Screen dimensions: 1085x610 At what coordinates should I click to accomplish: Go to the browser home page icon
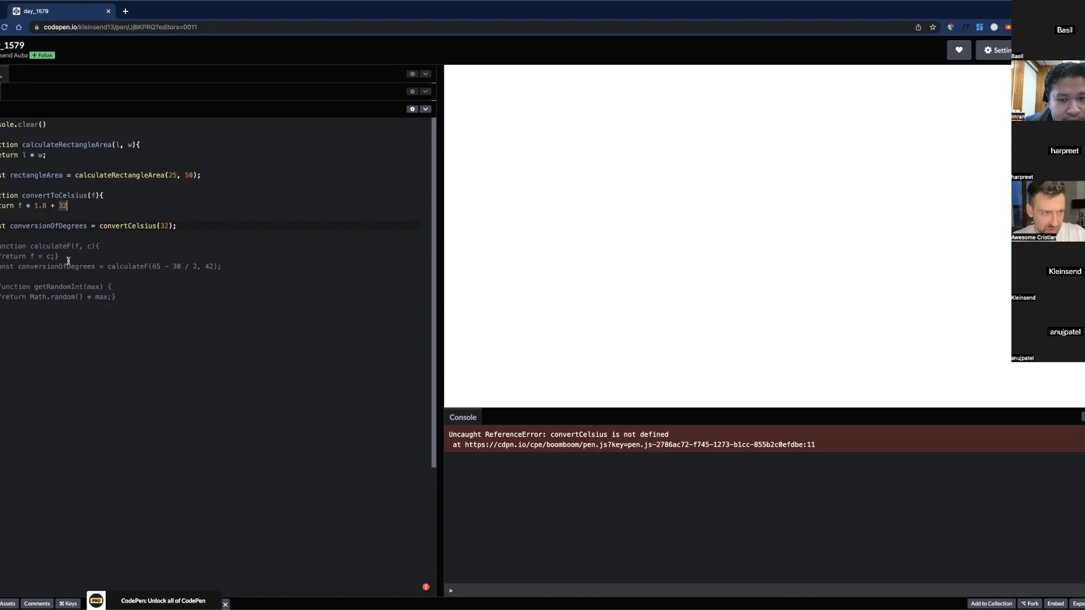pos(19,27)
